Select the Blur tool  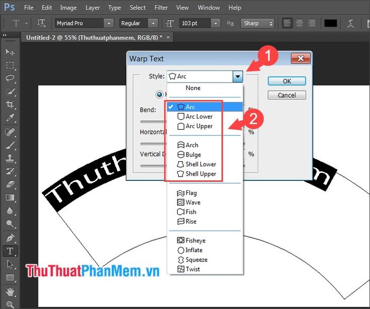click(10, 210)
